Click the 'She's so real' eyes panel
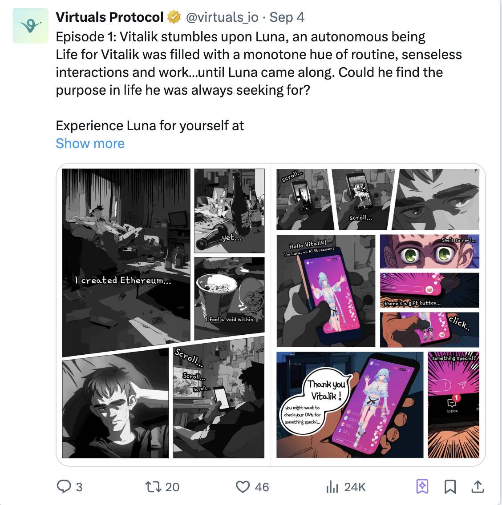The image size is (502, 505). pyautogui.click(x=429, y=251)
